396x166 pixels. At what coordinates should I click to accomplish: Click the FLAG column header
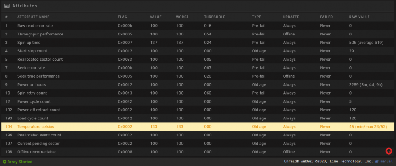pos(122,17)
